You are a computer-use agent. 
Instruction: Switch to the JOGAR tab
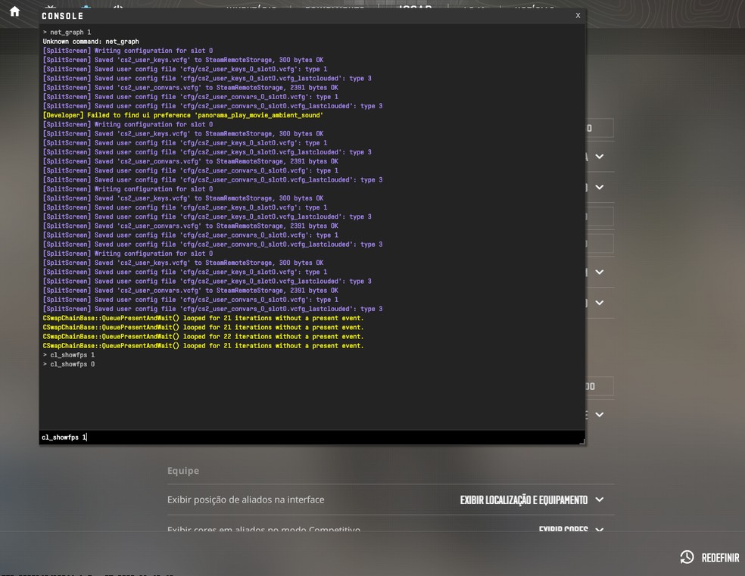(x=415, y=9)
